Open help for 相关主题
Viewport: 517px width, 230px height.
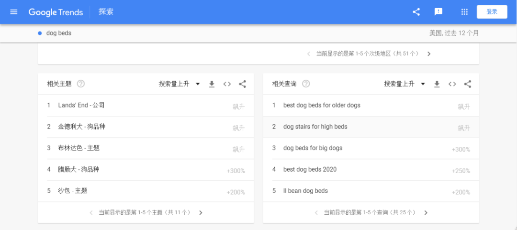[81, 84]
